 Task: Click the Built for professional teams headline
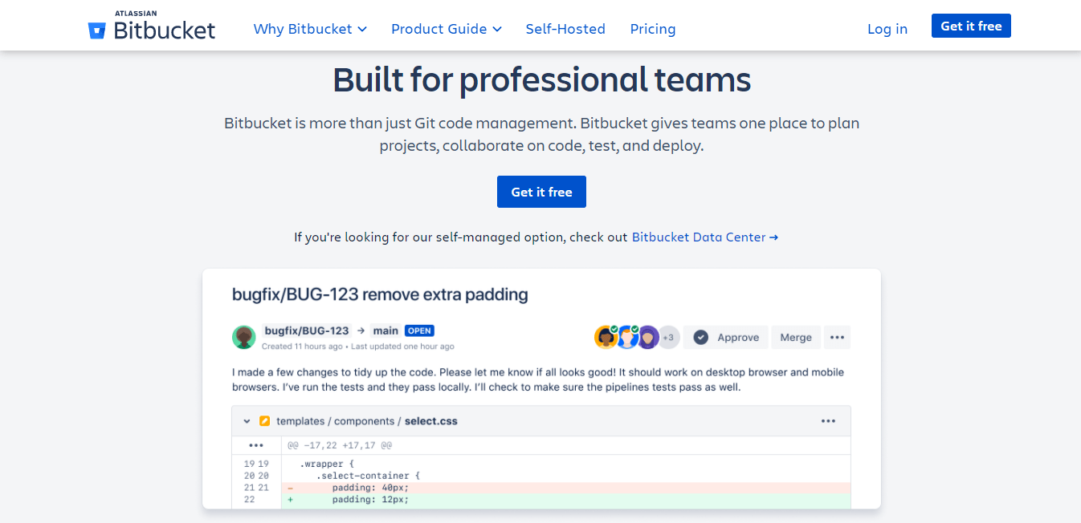click(x=541, y=79)
